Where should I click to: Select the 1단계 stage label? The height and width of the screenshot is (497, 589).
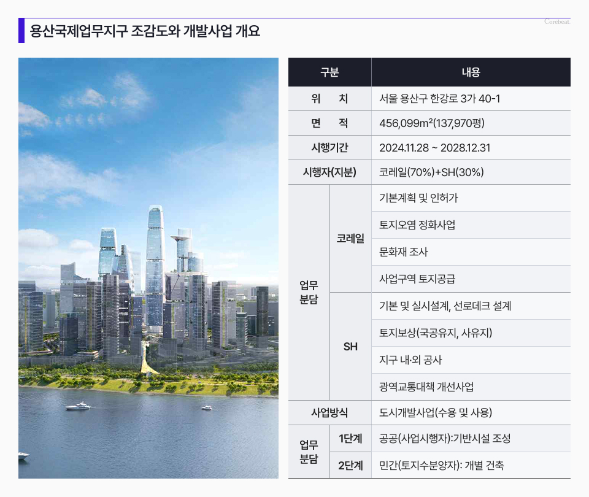[350, 439]
